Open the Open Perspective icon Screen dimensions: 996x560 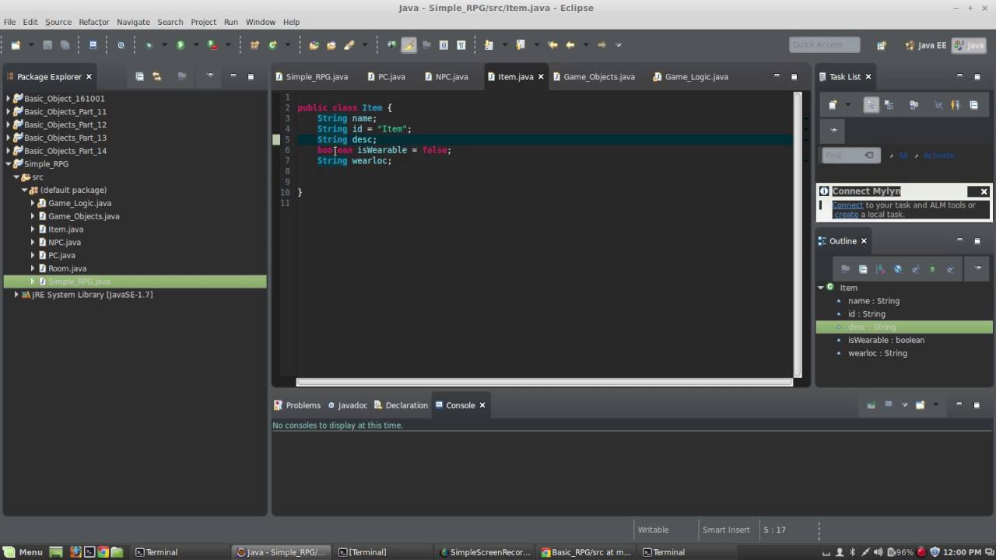[882, 45]
